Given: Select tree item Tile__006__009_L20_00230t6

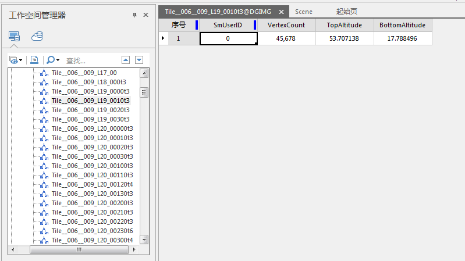Looking at the screenshot, I should coord(92,231).
